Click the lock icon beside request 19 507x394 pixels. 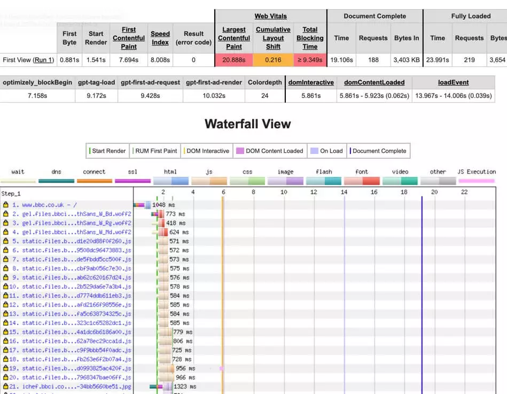(5, 368)
